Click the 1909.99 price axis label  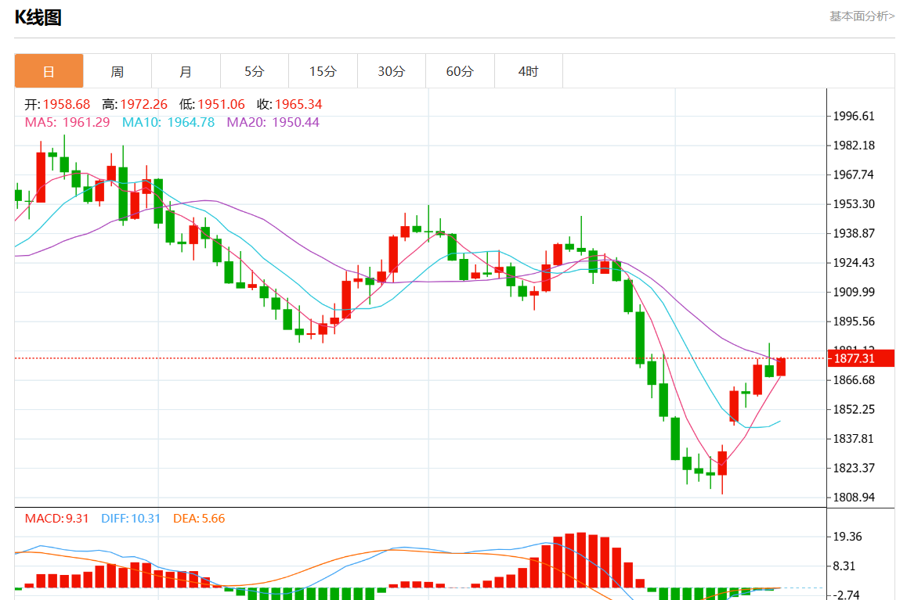854,293
